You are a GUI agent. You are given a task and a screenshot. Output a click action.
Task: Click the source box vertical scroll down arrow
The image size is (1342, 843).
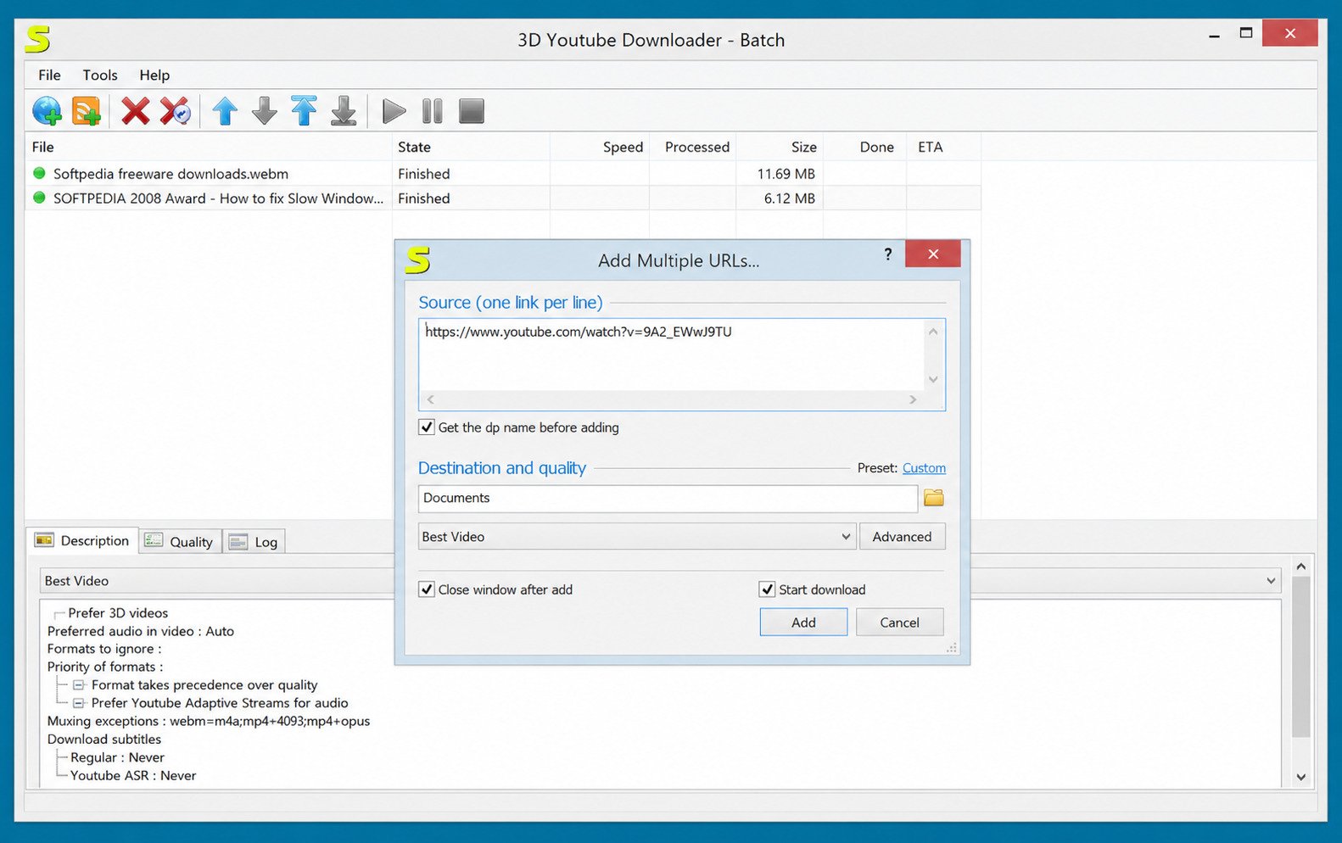[x=933, y=379]
